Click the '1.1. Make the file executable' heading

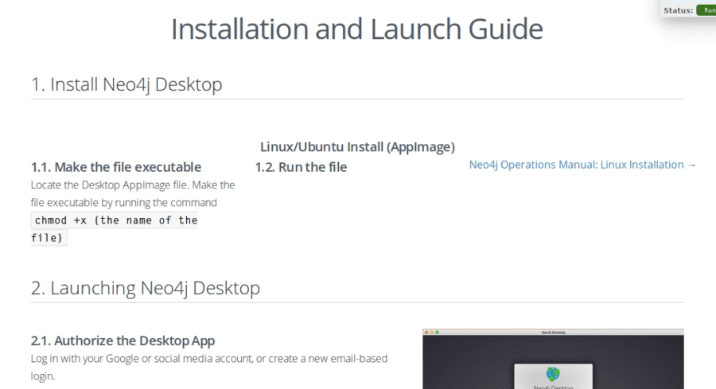pyautogui.click(x=116, y=167)
